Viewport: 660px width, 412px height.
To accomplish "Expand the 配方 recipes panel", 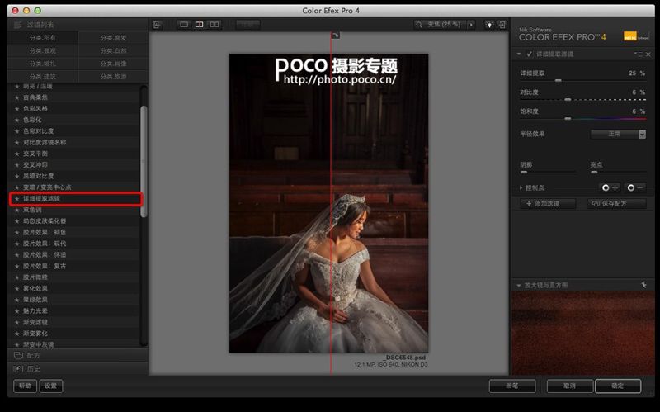I will coord(78,356).
